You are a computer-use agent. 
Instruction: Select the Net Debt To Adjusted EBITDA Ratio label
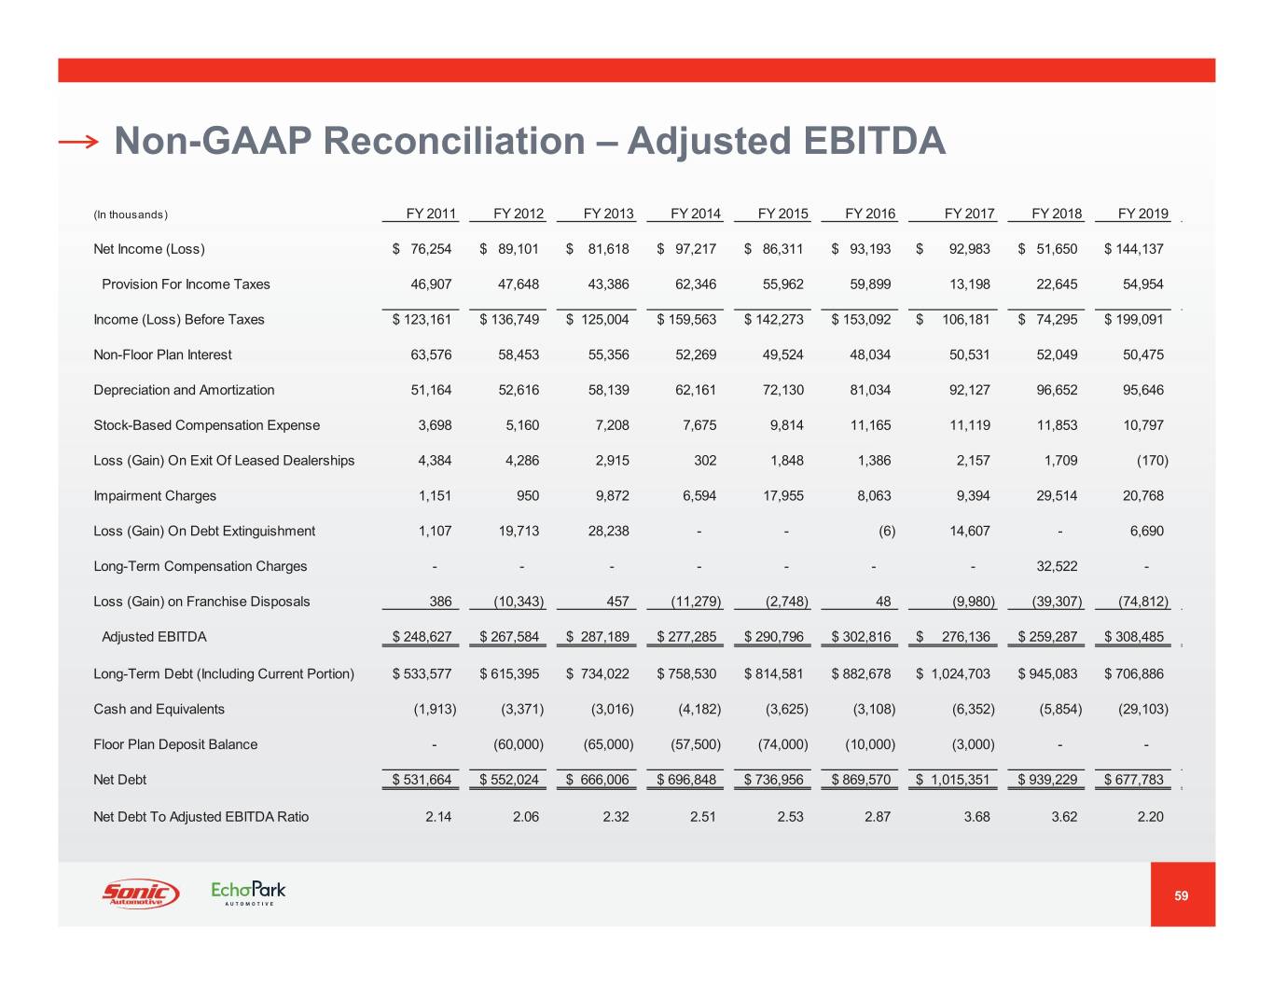(201, 817)
